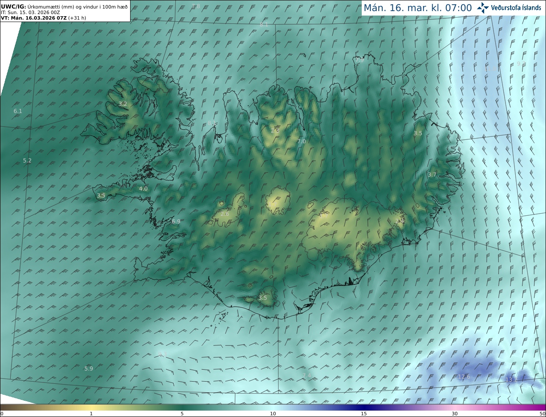Click the map title 'UWC/IG: Úrkomumætti (mm)' line
Screen dimensions: 546x417
[64, 7]
